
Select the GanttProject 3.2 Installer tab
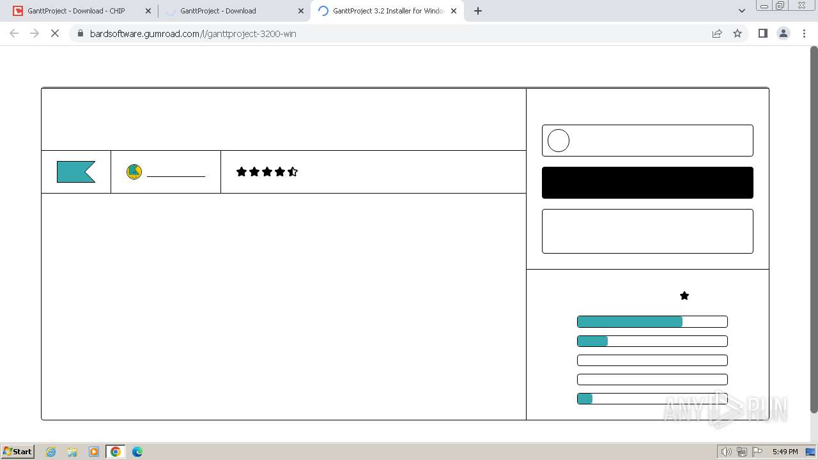[x=388, y=11]
